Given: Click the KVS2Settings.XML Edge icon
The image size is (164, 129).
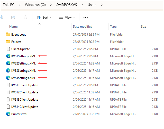Looking at the screenshot, I should pos(8,63).
